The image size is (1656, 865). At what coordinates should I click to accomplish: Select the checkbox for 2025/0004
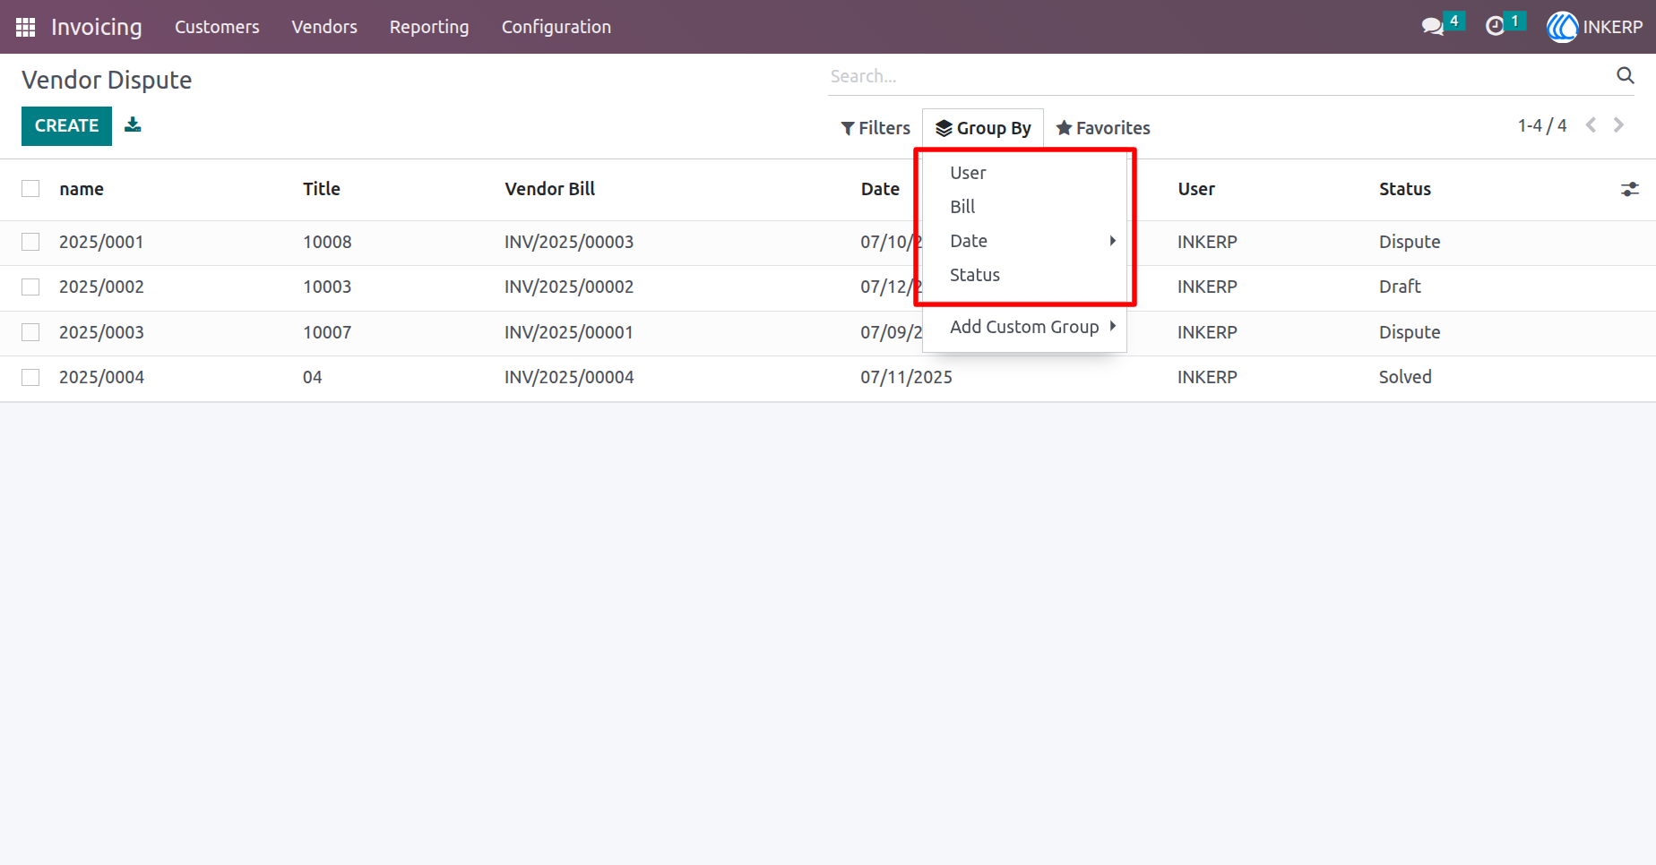30,377
